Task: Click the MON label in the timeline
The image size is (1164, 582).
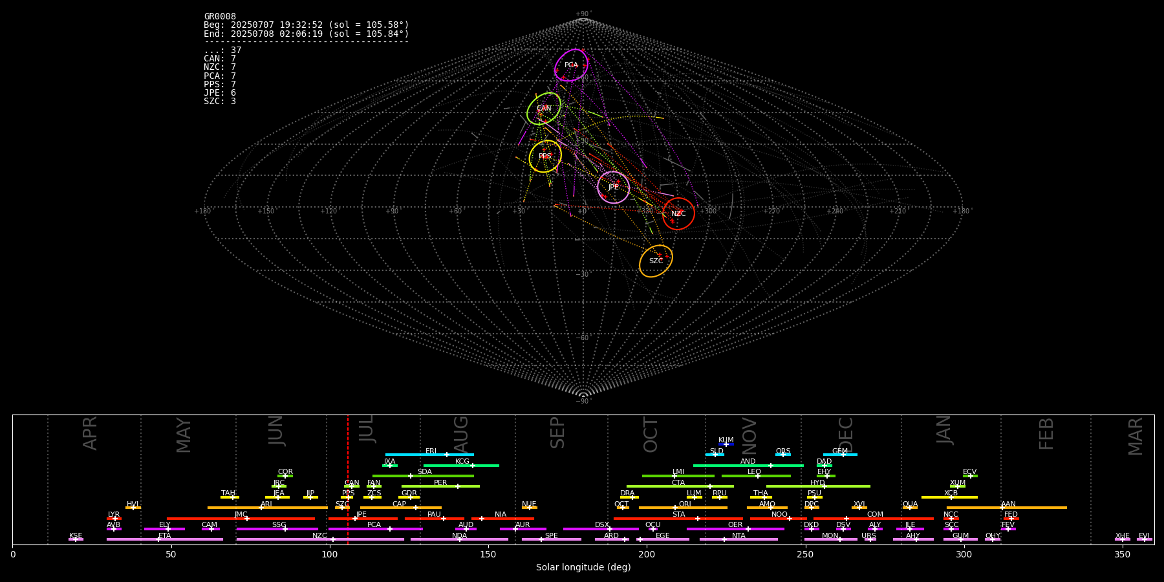Action: pos(830,535)
